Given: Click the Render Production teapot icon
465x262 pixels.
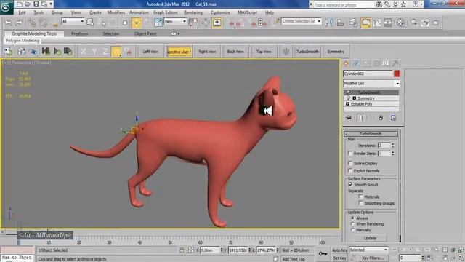Looking at the screenshot, I should (x=436, y=23).
